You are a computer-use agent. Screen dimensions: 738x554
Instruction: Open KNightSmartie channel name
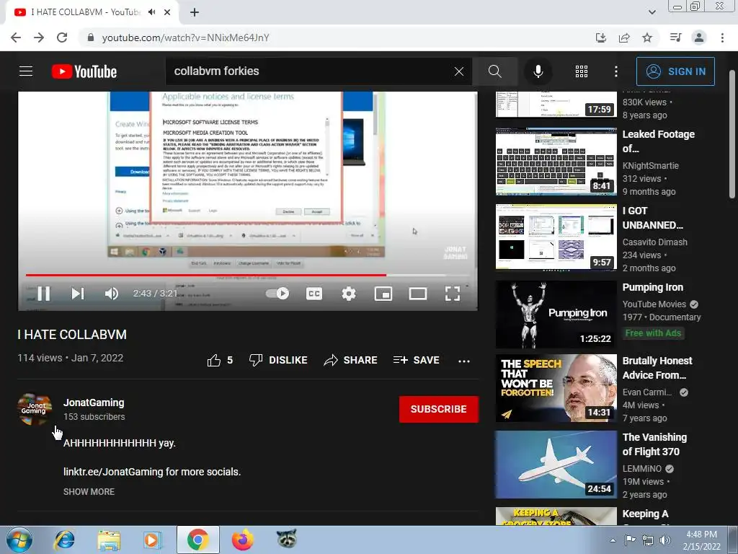coord(651,165)
